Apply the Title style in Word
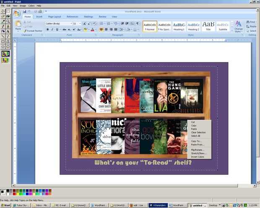260x208 pixels. tap(208, 26)
